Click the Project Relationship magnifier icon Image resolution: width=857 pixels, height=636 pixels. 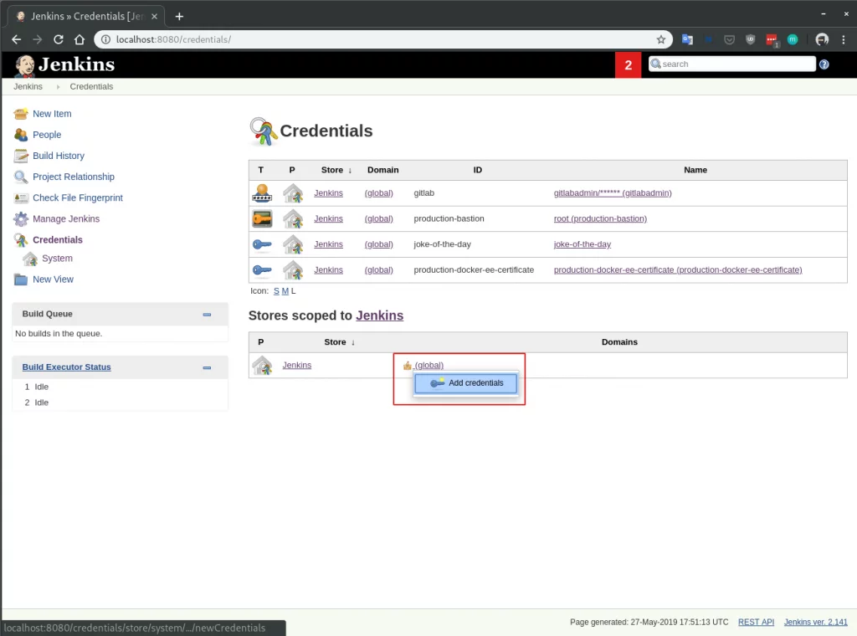coord(21,177)
